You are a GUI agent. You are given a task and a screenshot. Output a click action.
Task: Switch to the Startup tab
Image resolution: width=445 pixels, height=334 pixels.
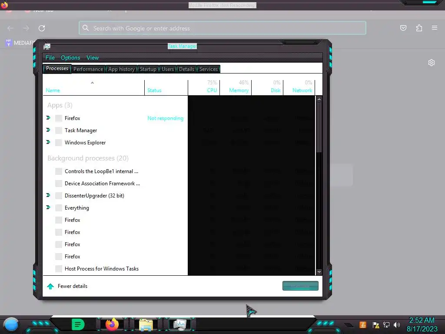pos(148,69)
